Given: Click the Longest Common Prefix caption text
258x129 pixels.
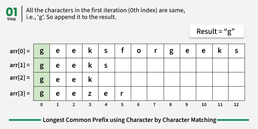Looking at the screenshot, I should point(129,120).
